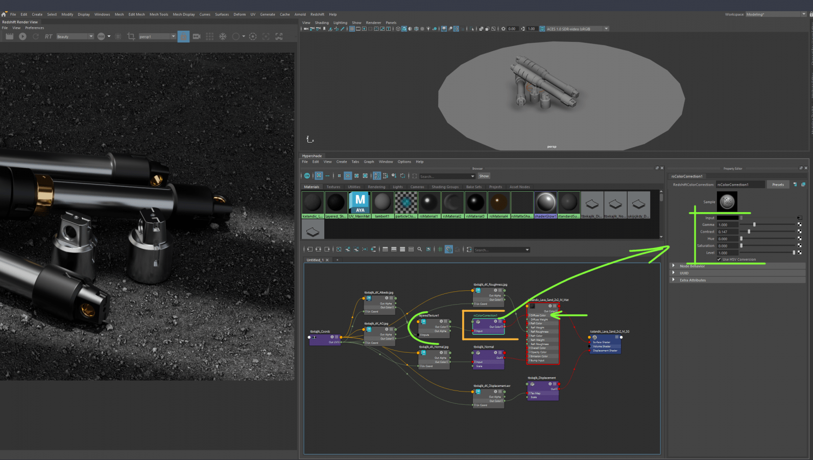The height and width of the screenshot is (460, 813).
Task: Click the Input map connection icon
Action: point(799,218)
